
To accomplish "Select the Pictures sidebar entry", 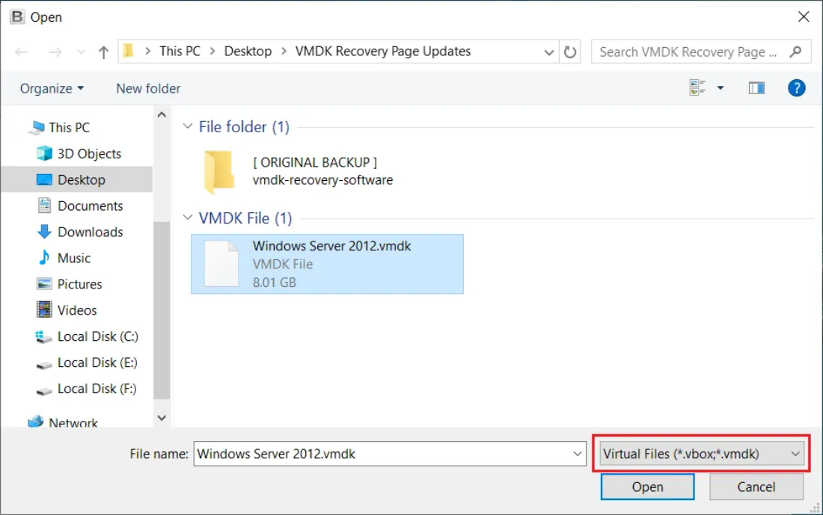I will point(80,284).
